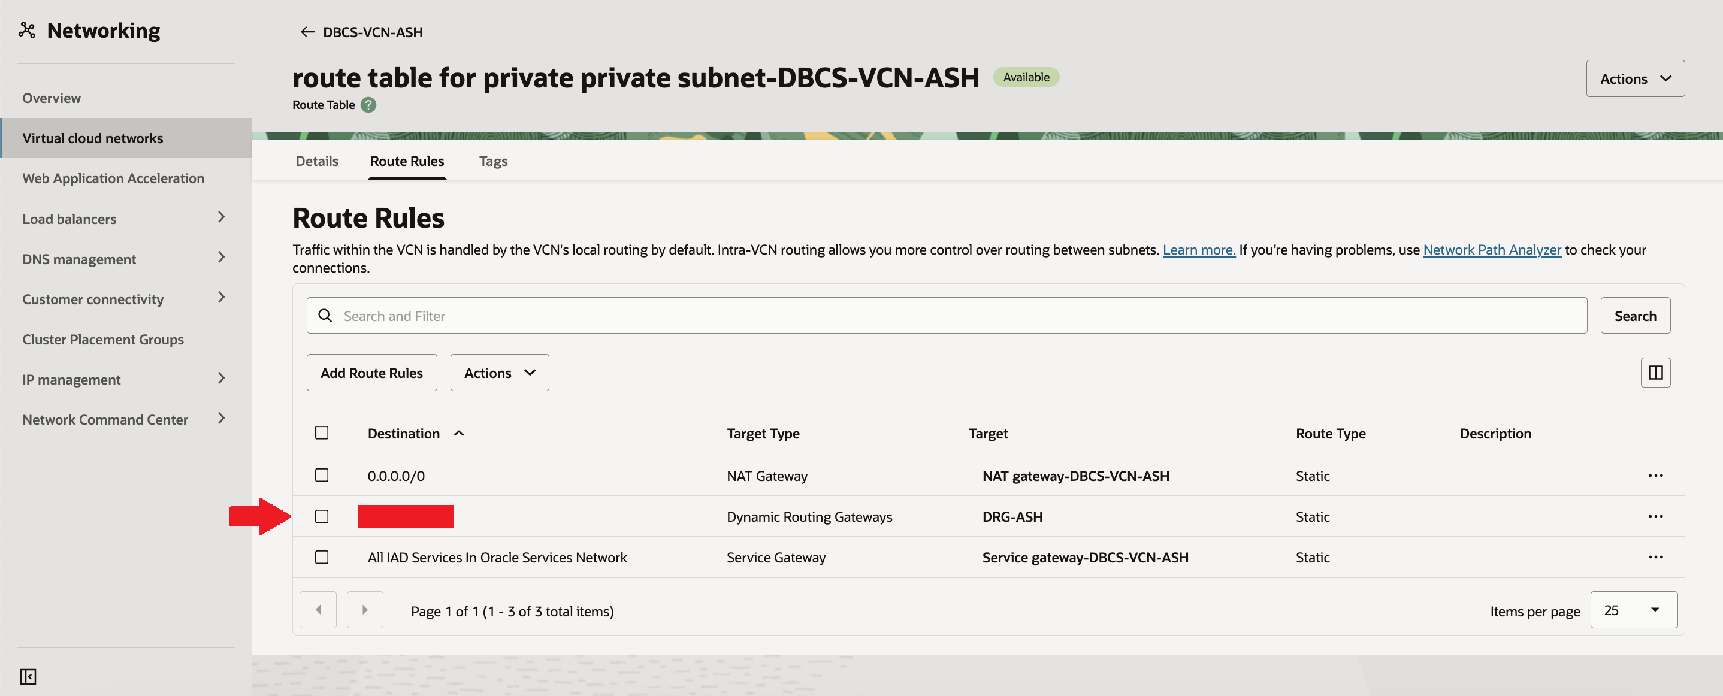Open the Network Path Analyzer link
This screenshot has width=1723, height=696.
[x=1492, y=249]
